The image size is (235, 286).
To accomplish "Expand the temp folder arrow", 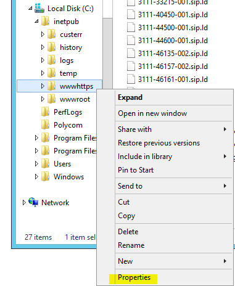I will point(43,73).
